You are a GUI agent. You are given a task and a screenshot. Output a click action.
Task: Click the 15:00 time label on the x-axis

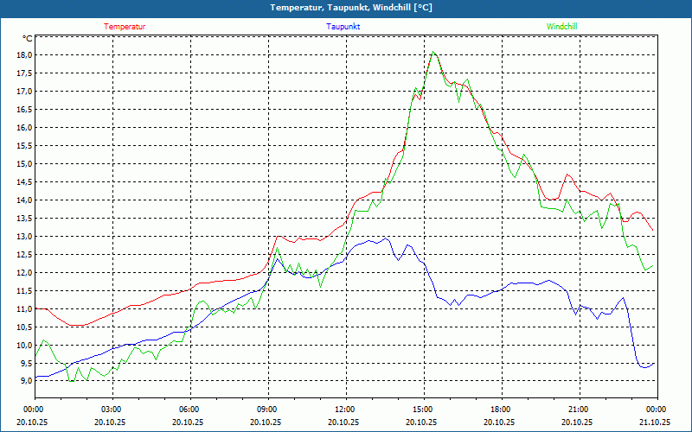pyautogui.click(x=422, y=410)
